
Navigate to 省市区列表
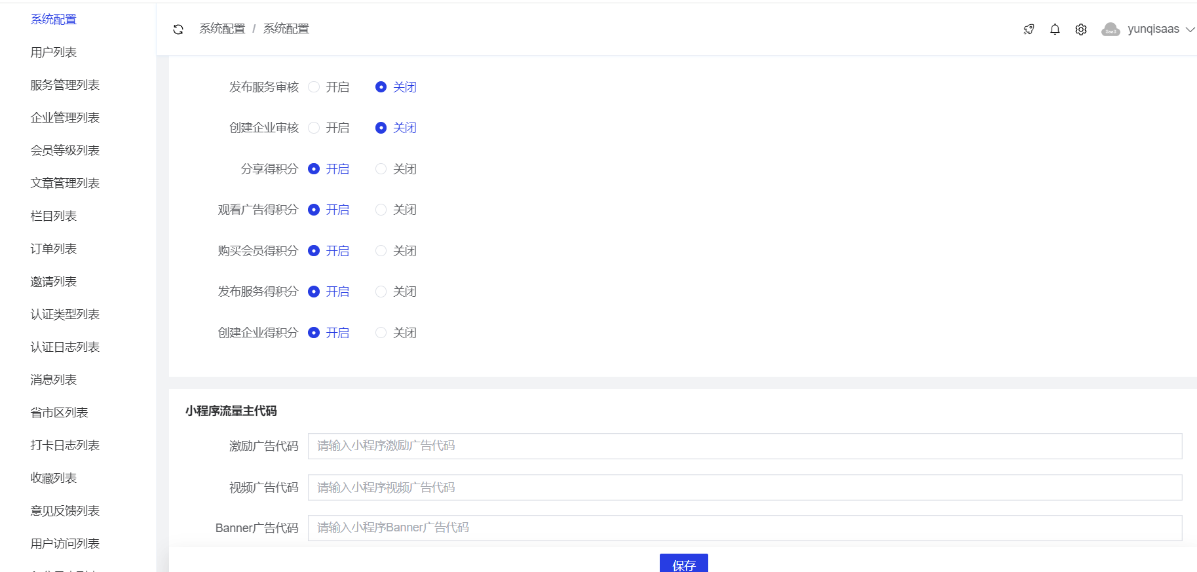pyautogui.click(x=59, y=413)
